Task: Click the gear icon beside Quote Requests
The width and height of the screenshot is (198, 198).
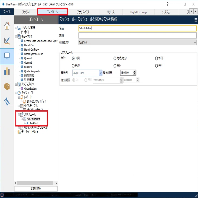Action: pyautogui.click(x=22, y=71)
